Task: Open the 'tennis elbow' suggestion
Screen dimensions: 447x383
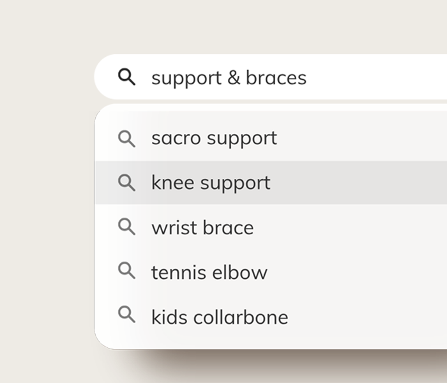Action: pyautogui.click(x=271, y=271)
